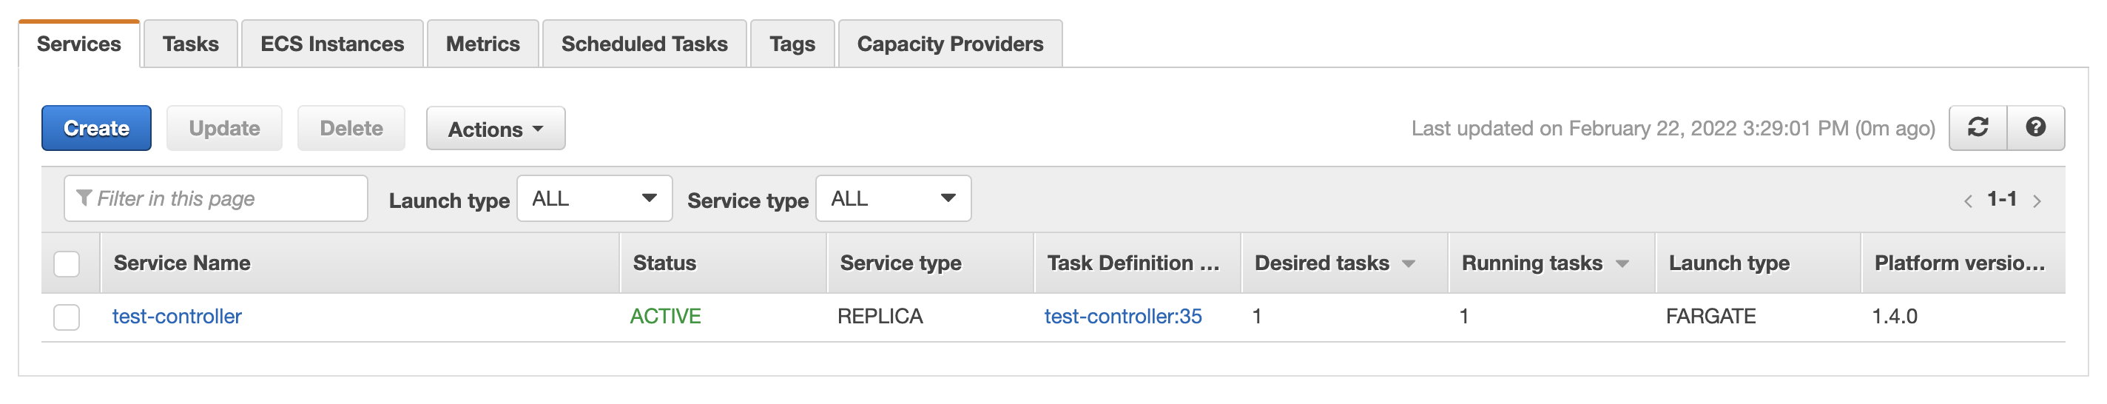Tick the select-all checkbox in header
The width and height of the screenshot is (2107, 404).
(x=67, y=263)
